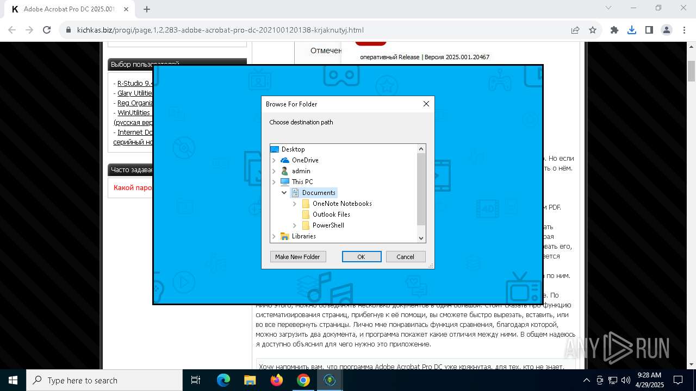Collapse the Documents tree node
This screenshot has width=696, height=391.
pos(284,193)
